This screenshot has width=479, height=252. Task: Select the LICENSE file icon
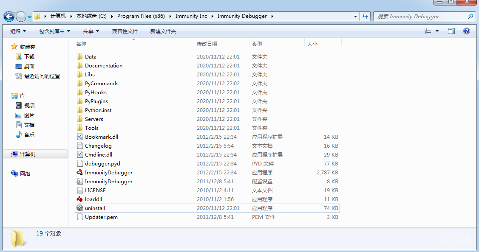pyautogui.click(x=80, y=190)
